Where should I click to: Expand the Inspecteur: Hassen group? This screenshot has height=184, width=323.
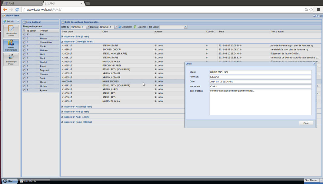pos(62,107)
